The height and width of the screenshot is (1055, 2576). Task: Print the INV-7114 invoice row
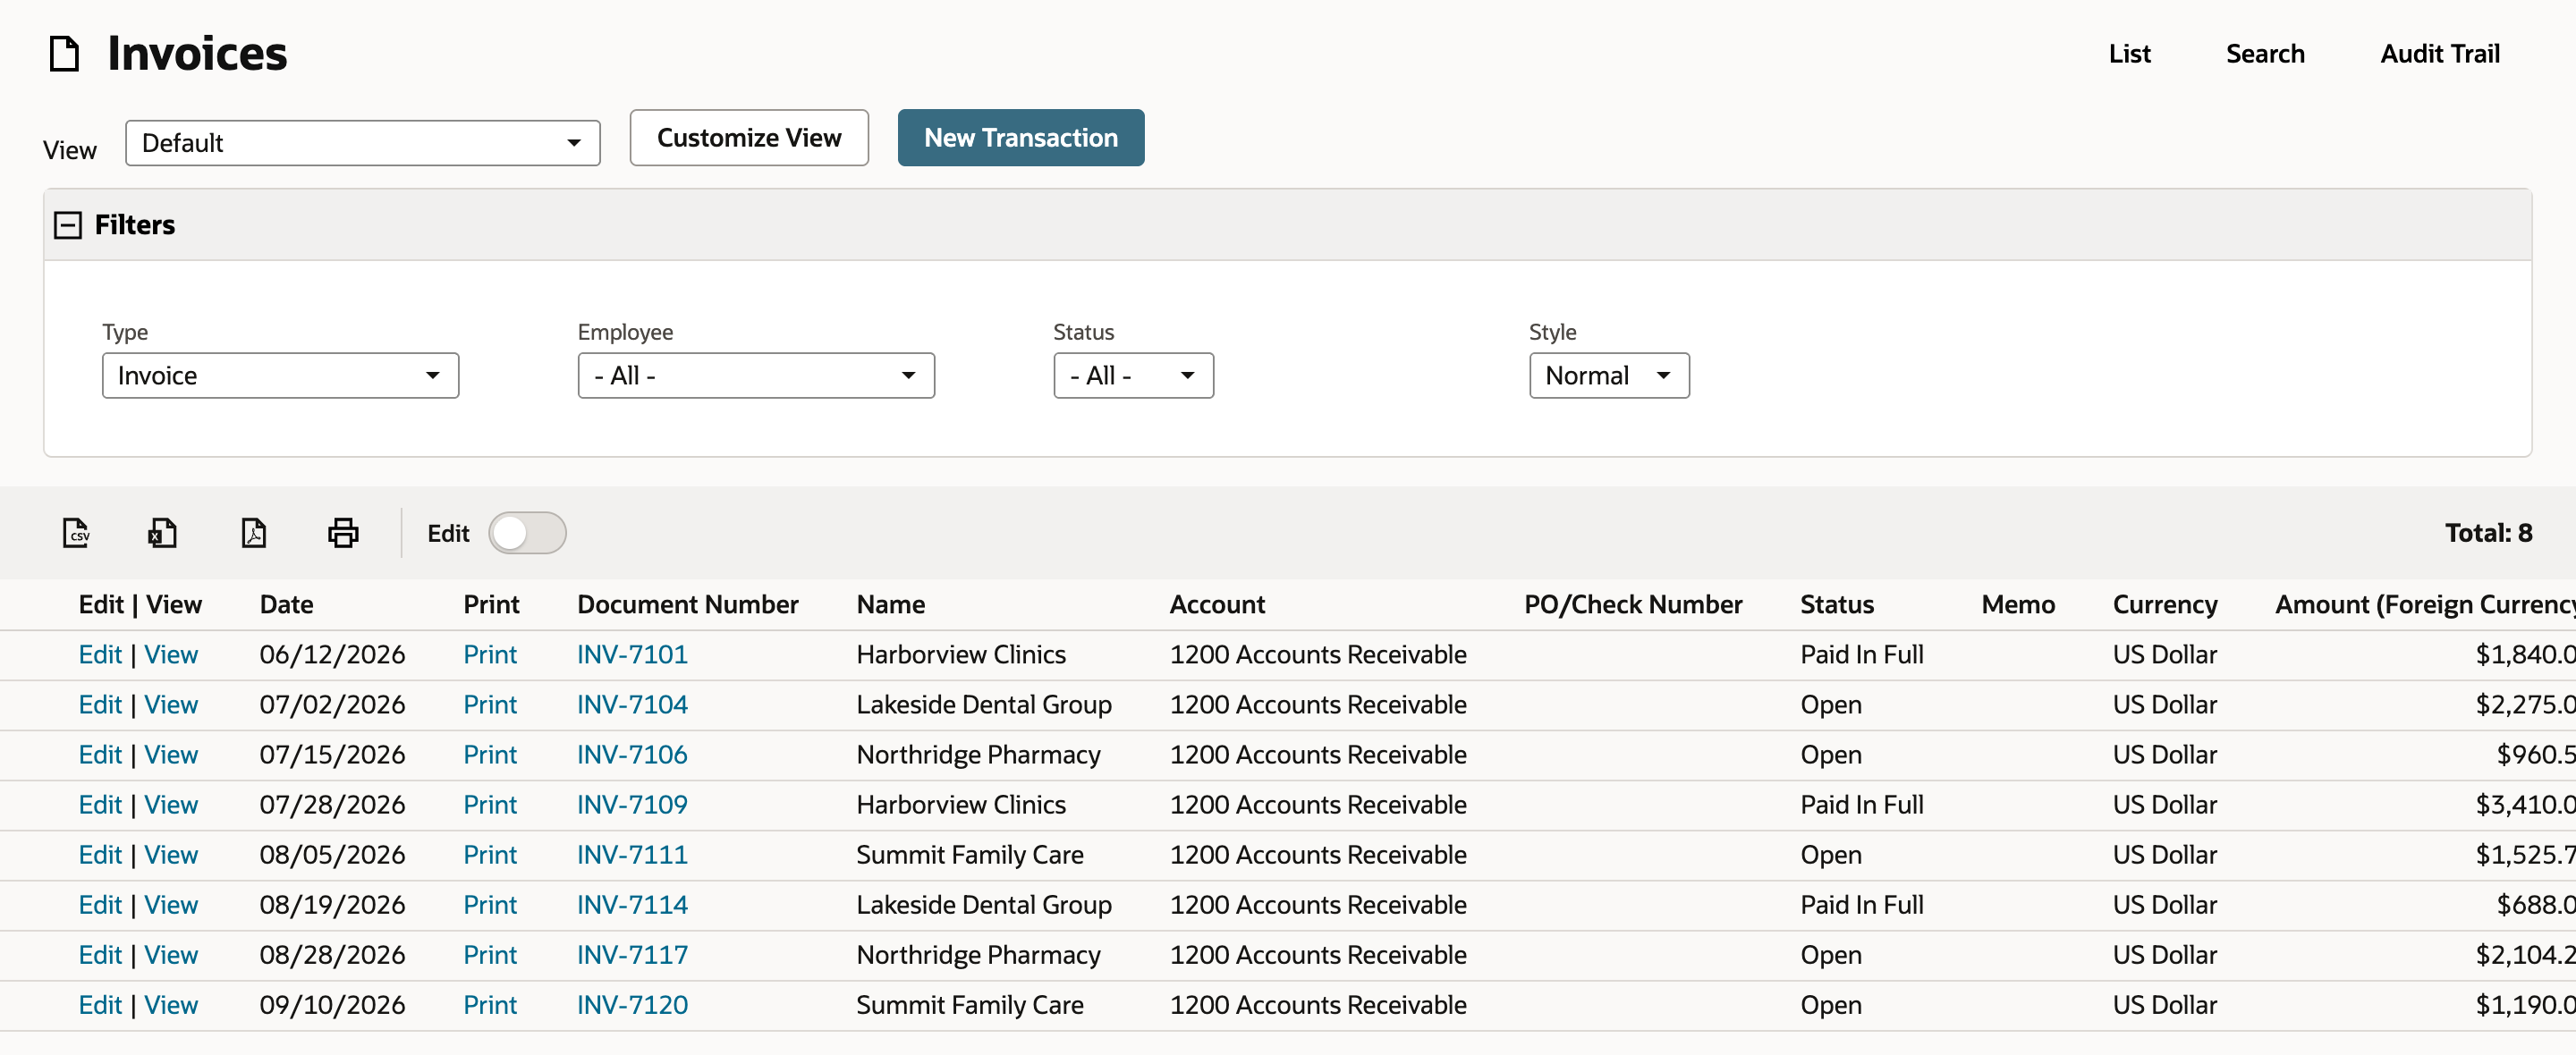490,905
